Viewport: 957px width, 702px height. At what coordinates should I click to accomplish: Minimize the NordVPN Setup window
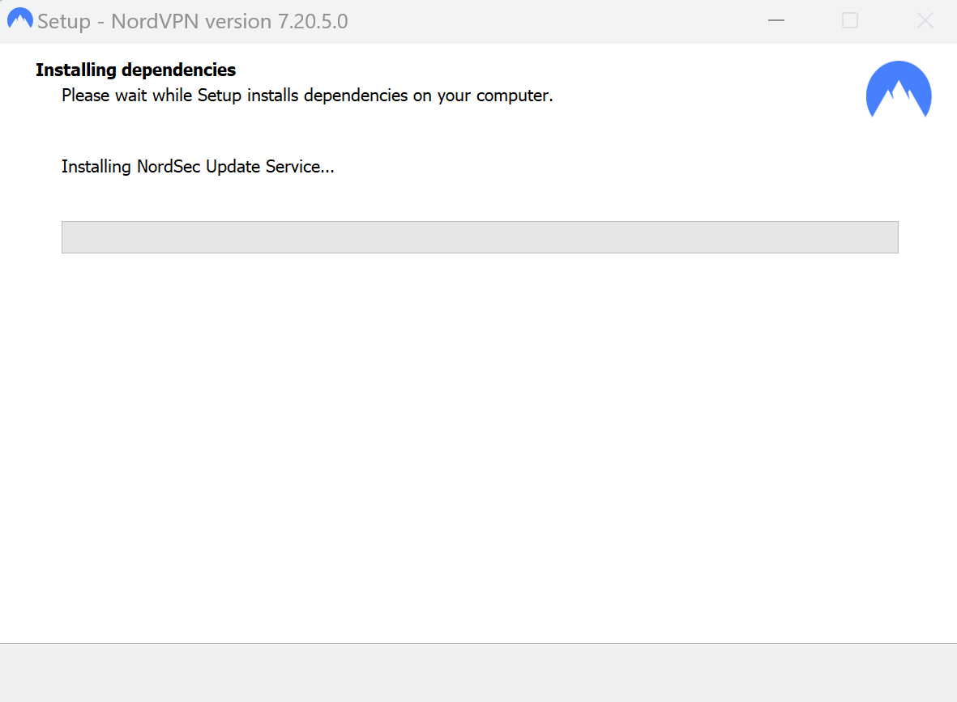[775, 21]
